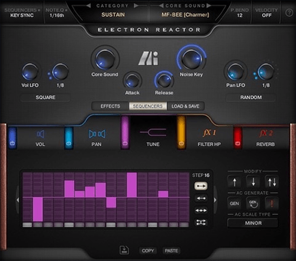Set sequencer direction to random shuffle
The height and width of the screenshot is (261, 296).
click(x=201, y=223)
